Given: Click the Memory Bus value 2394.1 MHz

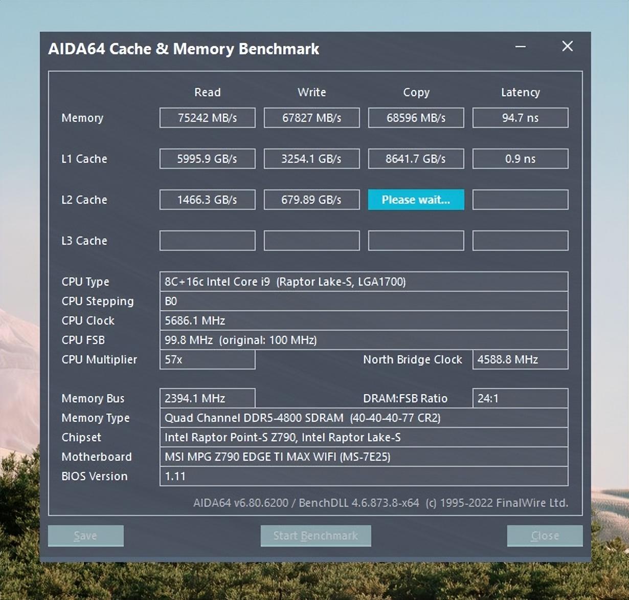Looking at the screenshot, I should (208, 398).
